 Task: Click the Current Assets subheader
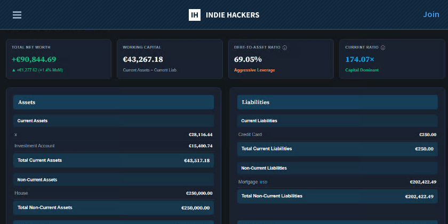click(x=114, y=121)
